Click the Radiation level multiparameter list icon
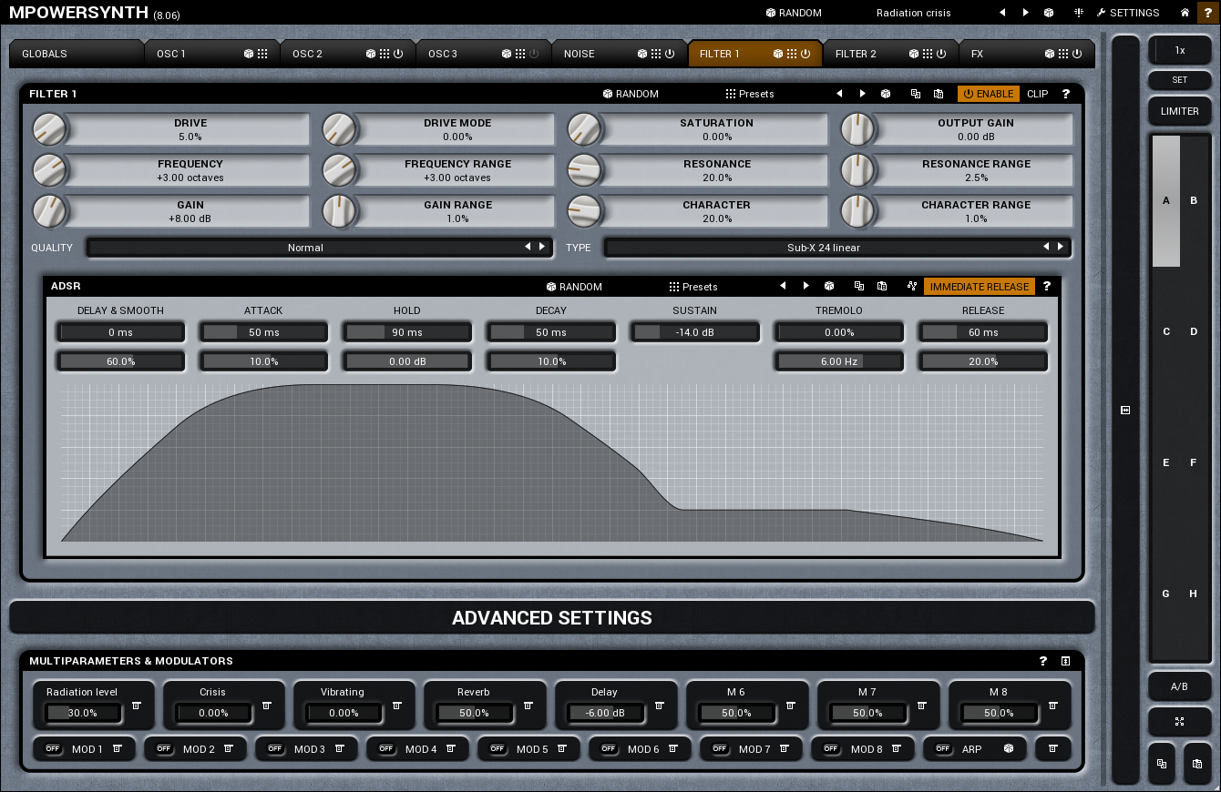The width and height of the screenshot is (1221, 792). point(136,706)
